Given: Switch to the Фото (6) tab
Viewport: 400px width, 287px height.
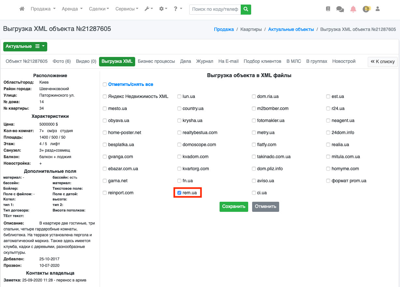Looking at the screenshot, I should (x=62, y=61).
